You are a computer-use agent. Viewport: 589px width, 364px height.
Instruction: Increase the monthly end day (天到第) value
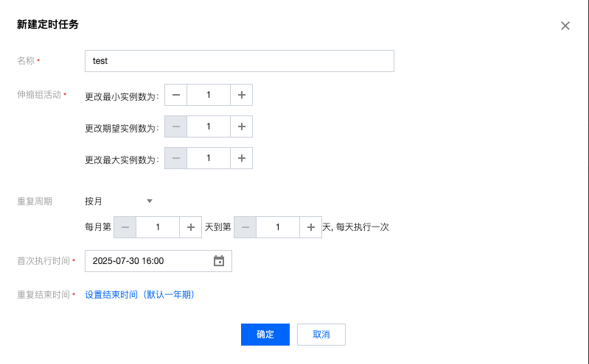(x=310, y=227)
